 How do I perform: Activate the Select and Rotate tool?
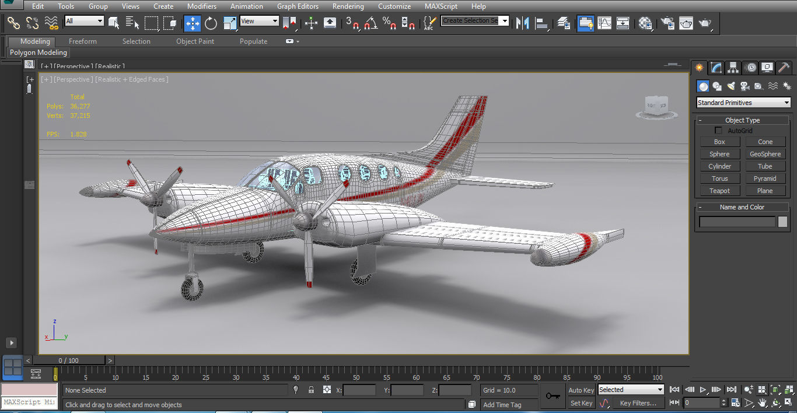click(x=211, y=23)
